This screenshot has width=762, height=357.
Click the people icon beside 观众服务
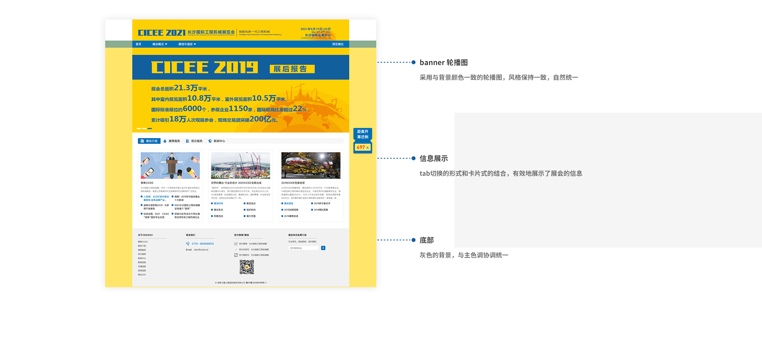(187, 141)
